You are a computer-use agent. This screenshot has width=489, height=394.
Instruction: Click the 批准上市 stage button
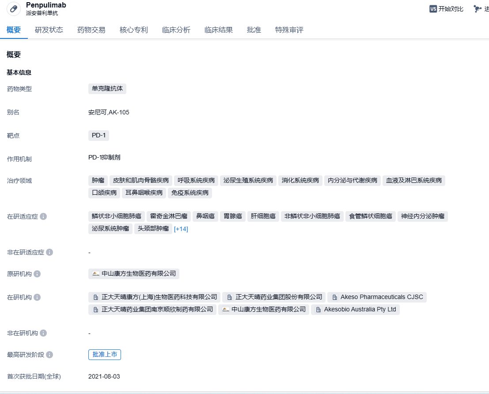(x=105, y=355)
